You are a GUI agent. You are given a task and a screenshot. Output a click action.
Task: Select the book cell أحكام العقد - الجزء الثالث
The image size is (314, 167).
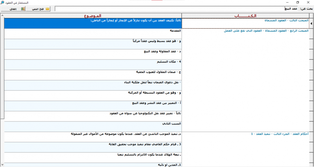(245, 149)
